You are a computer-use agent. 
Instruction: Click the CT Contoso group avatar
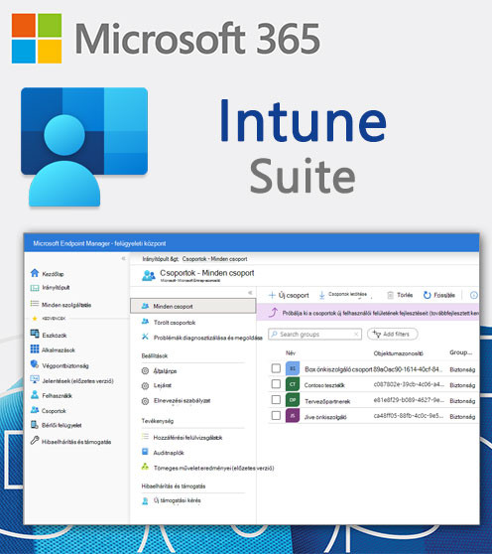pyautogui.click(x=293, y=384)
